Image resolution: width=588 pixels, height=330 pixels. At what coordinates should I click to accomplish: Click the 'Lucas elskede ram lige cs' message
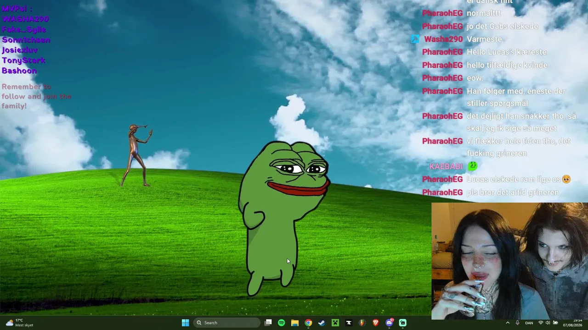(519, 179)
